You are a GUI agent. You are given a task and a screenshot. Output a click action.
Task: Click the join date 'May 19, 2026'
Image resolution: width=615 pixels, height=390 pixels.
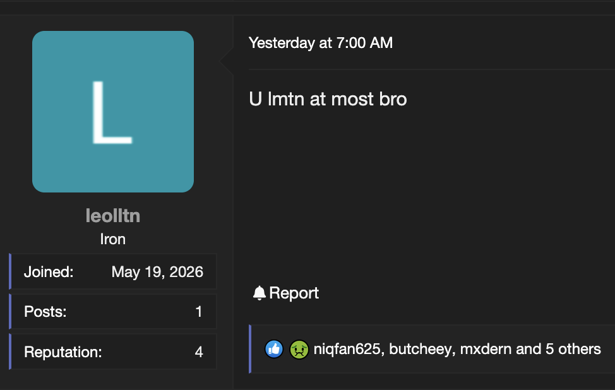(157, 272)
